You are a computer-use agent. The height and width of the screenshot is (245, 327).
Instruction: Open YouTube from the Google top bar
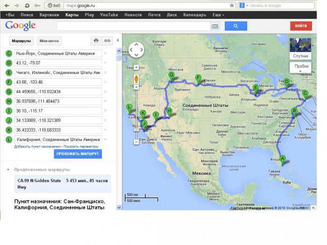point(109,15)
